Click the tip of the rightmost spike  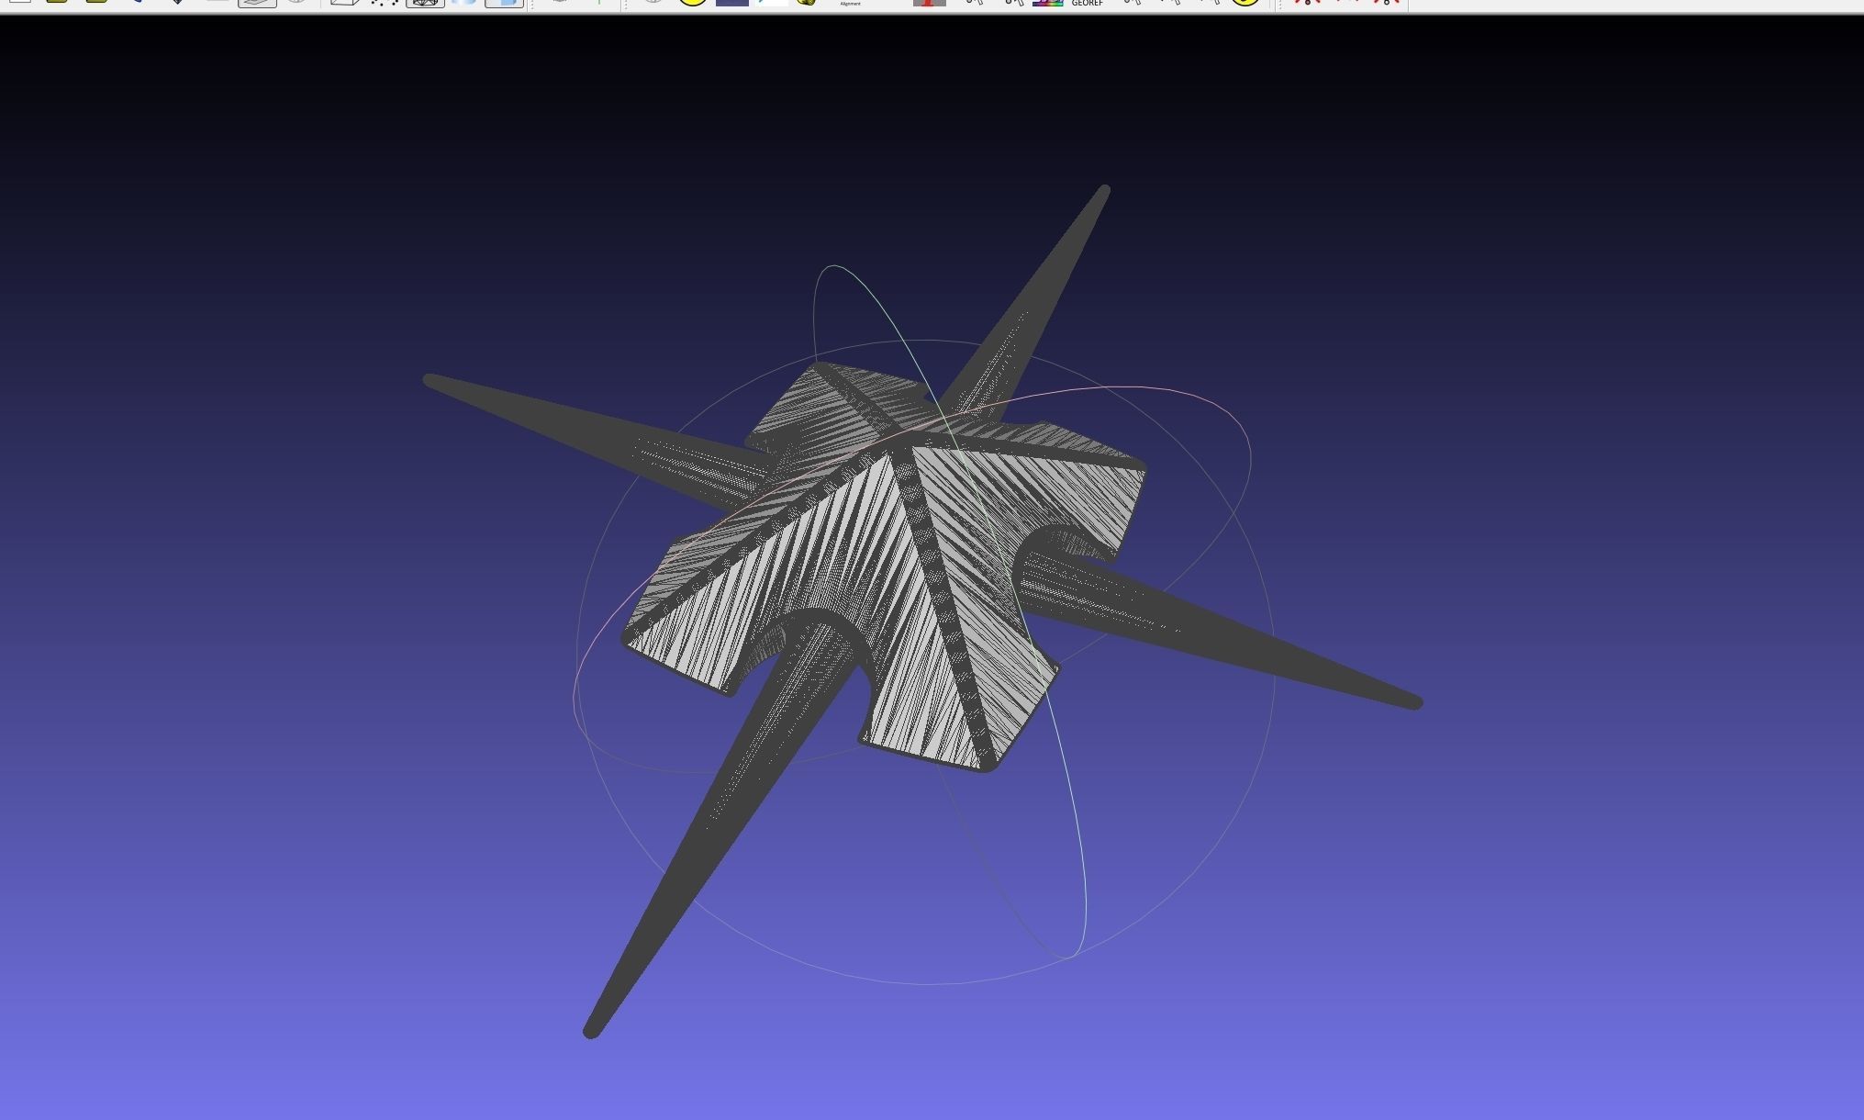point(1416,702)
